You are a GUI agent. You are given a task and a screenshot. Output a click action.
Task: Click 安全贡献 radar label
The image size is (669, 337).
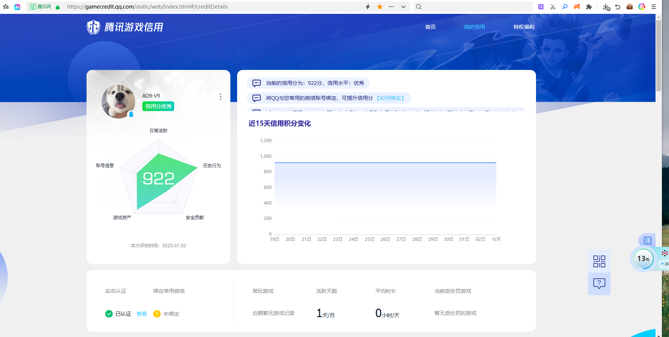point(195,217)
